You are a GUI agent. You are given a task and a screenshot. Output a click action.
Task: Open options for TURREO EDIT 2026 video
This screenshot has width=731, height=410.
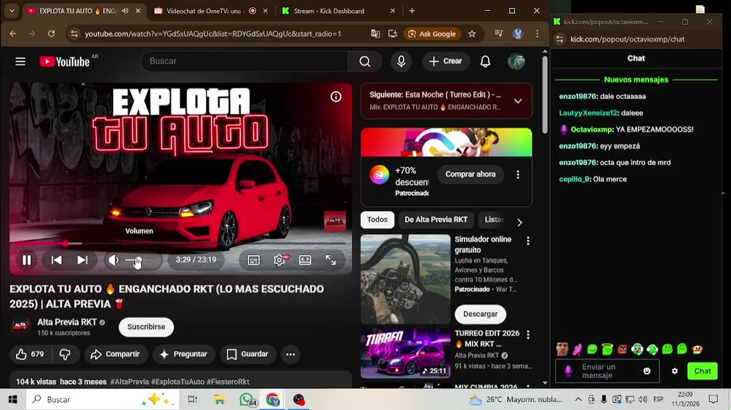pyautogui.click(x=528, y=335)
